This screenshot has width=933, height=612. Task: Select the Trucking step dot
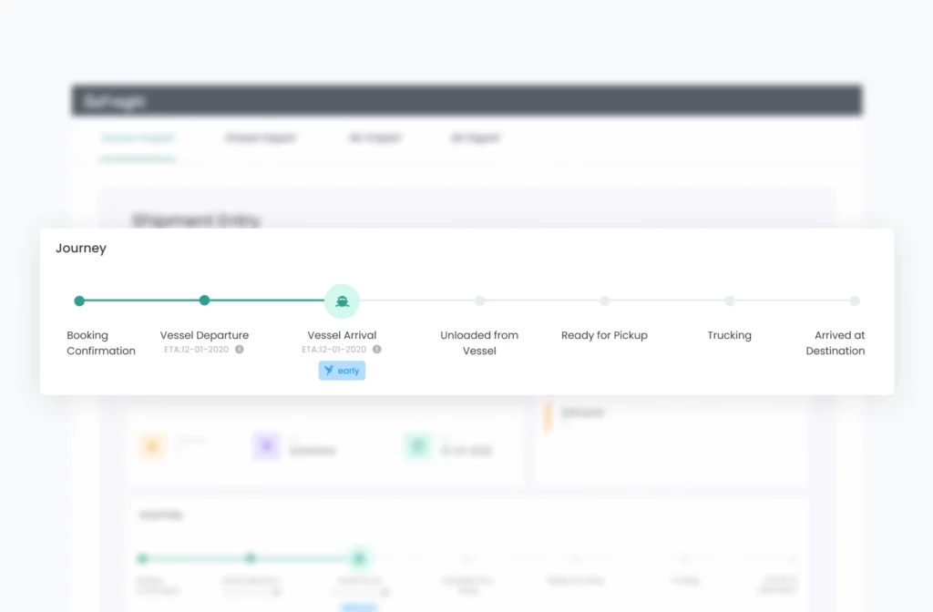pyautogui.click(x=730, y=301)
